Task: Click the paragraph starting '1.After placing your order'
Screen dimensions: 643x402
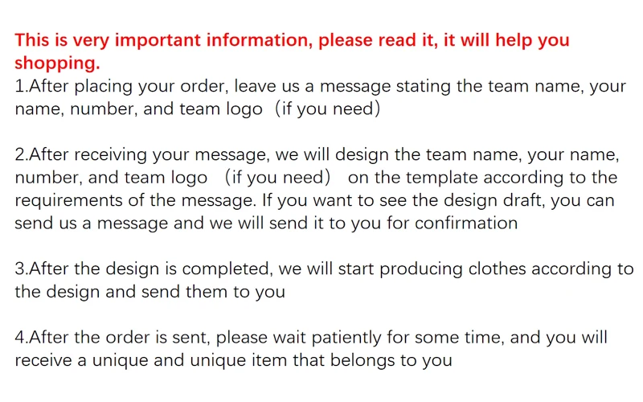Action: [x=320, y=97]
